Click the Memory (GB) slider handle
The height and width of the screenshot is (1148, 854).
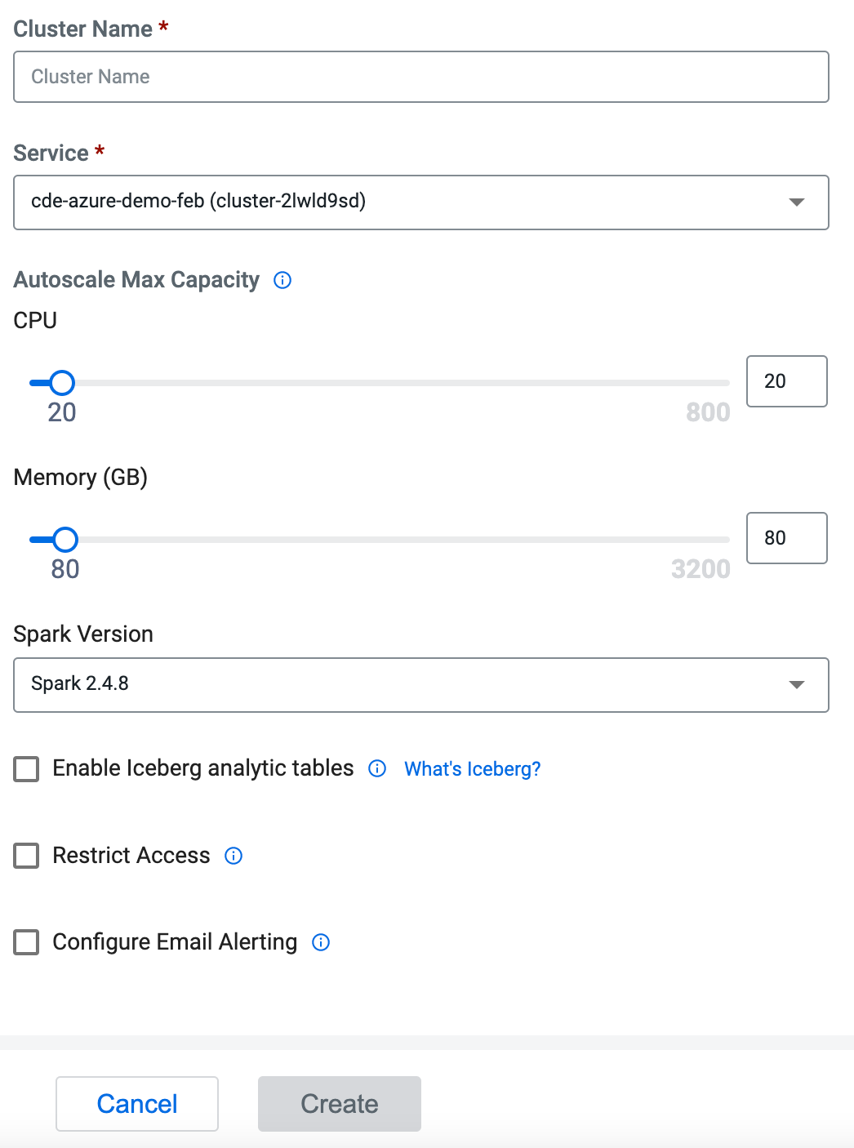[65, 539]
